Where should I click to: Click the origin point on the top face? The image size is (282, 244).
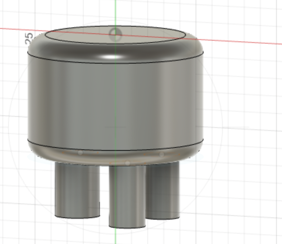(115, 34)
